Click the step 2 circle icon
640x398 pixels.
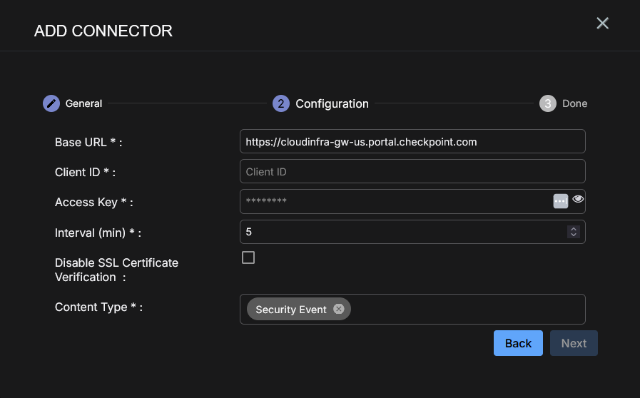[281, 103]
